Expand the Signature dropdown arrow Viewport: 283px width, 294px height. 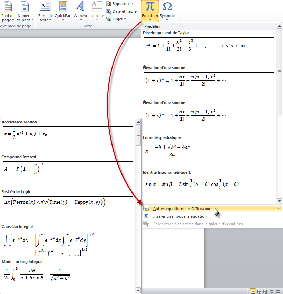coord(133,4)
